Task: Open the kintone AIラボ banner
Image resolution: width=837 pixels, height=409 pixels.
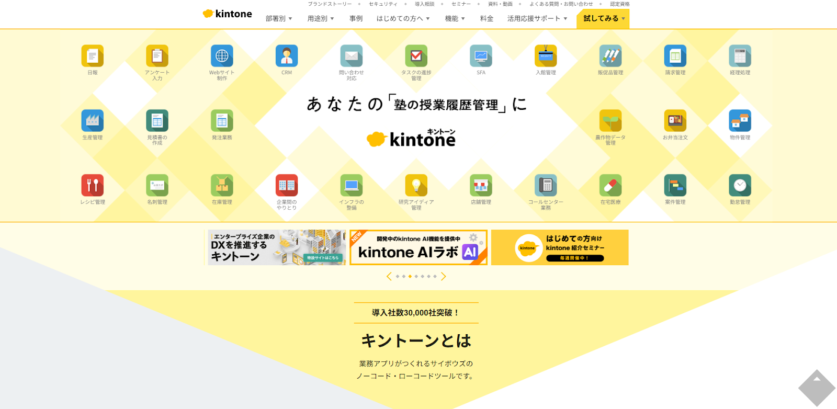Action: pyautogui.click(x=418, y=247)
